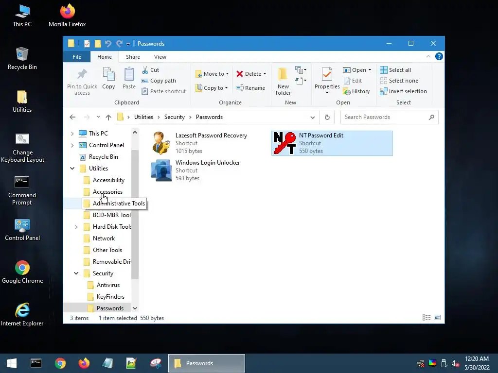Open Google Chrome from the taskbar

click(60, 363)
